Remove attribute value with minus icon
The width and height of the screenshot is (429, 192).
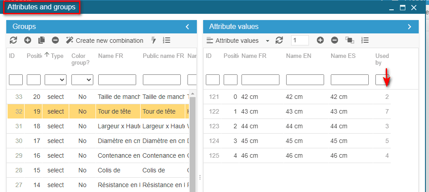click(334, 41)
